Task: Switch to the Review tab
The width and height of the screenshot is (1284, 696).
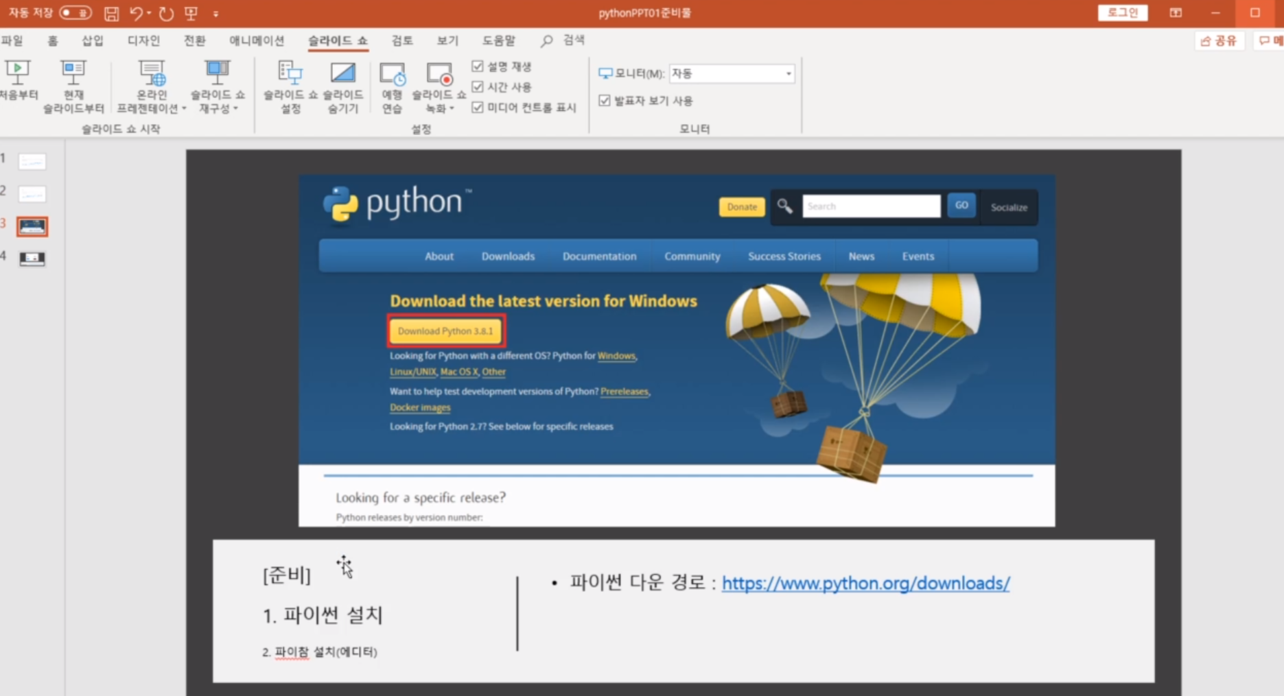Action: tap(402, 40)
